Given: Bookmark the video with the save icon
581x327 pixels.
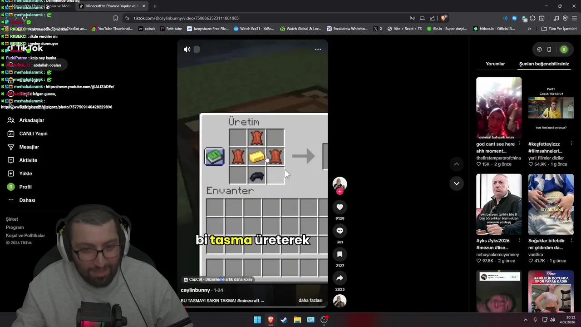Looking at the screenshot, I should tap(340, 254).
